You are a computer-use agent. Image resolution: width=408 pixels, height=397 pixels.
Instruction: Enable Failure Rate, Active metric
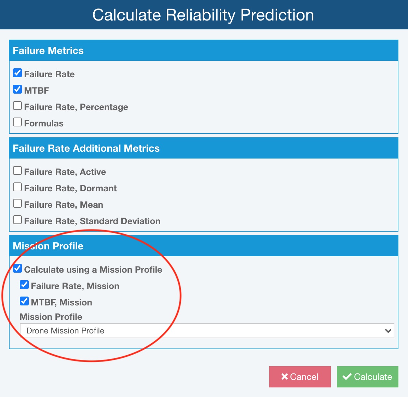point(17,170)
